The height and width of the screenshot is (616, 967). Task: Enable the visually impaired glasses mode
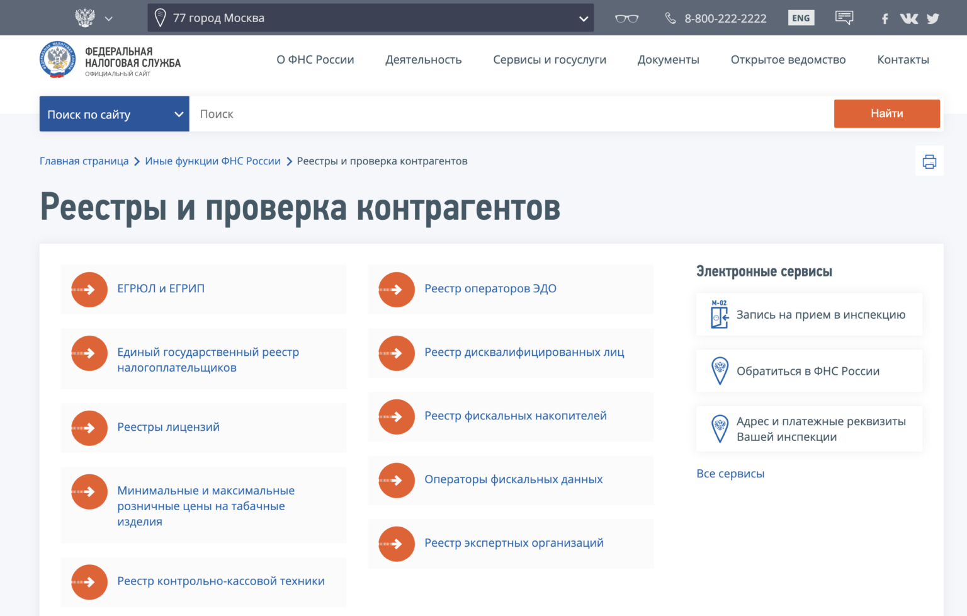(x=626, y=18)
